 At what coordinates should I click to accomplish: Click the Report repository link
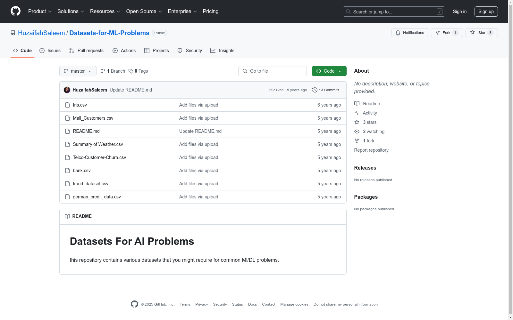(371, 150)
